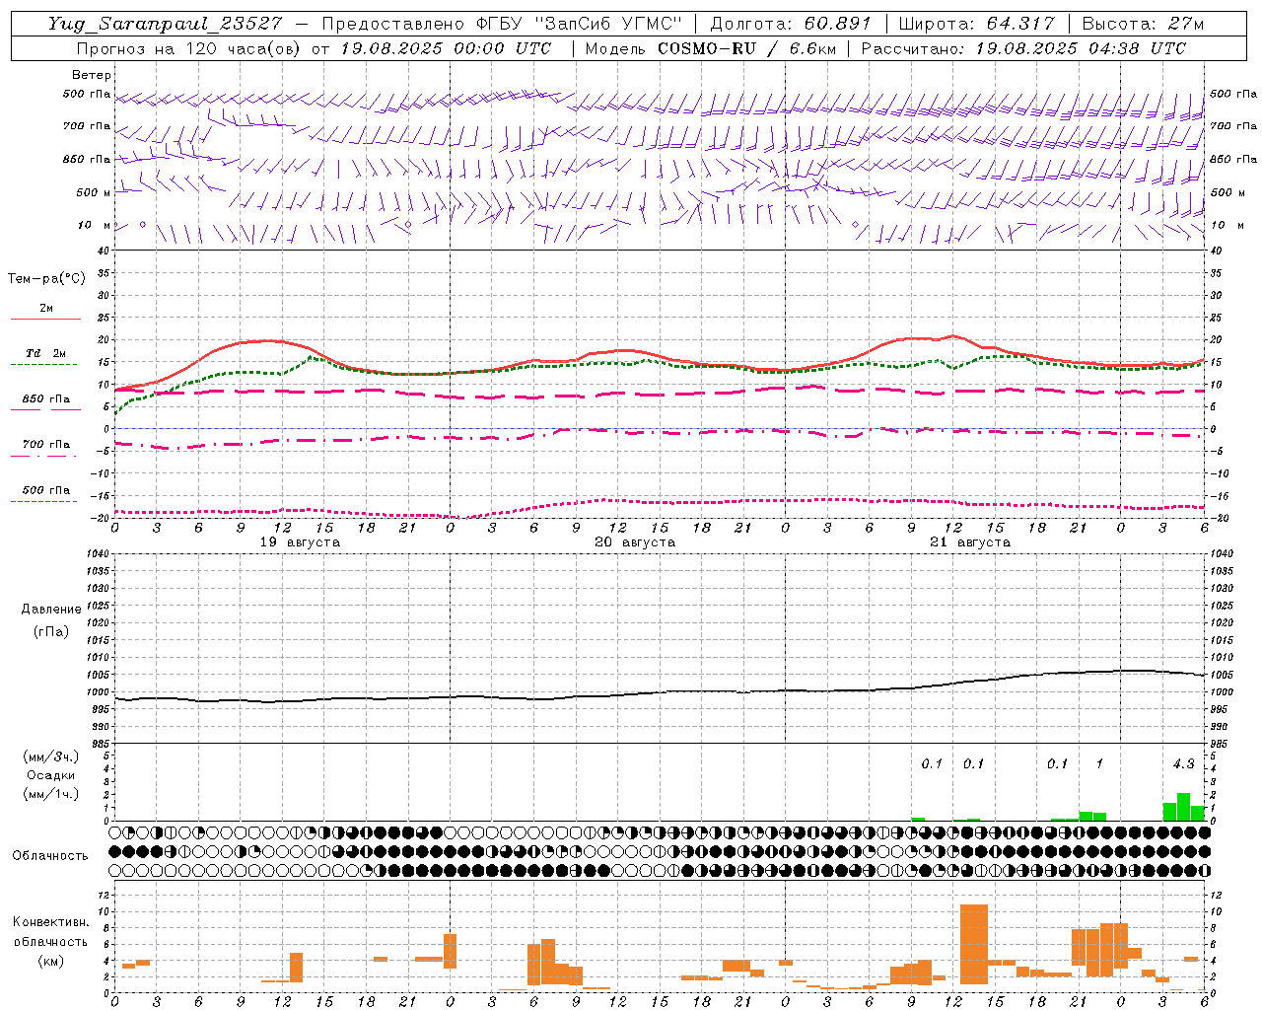Select the Давление pressure panel label
This screenshot has height=1010, width=1262.
51,610
